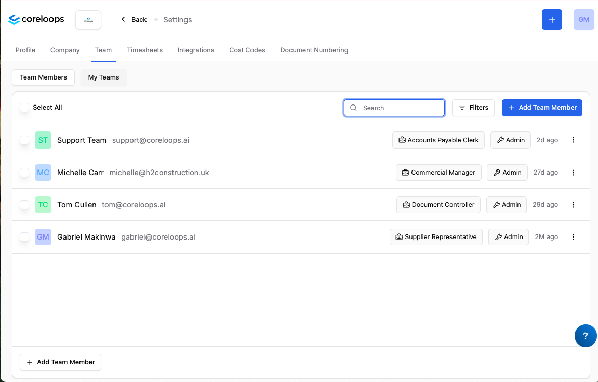598x382 pixels.
Task: Open the company logo thumbnail button
Action: (x=88, y=20)
